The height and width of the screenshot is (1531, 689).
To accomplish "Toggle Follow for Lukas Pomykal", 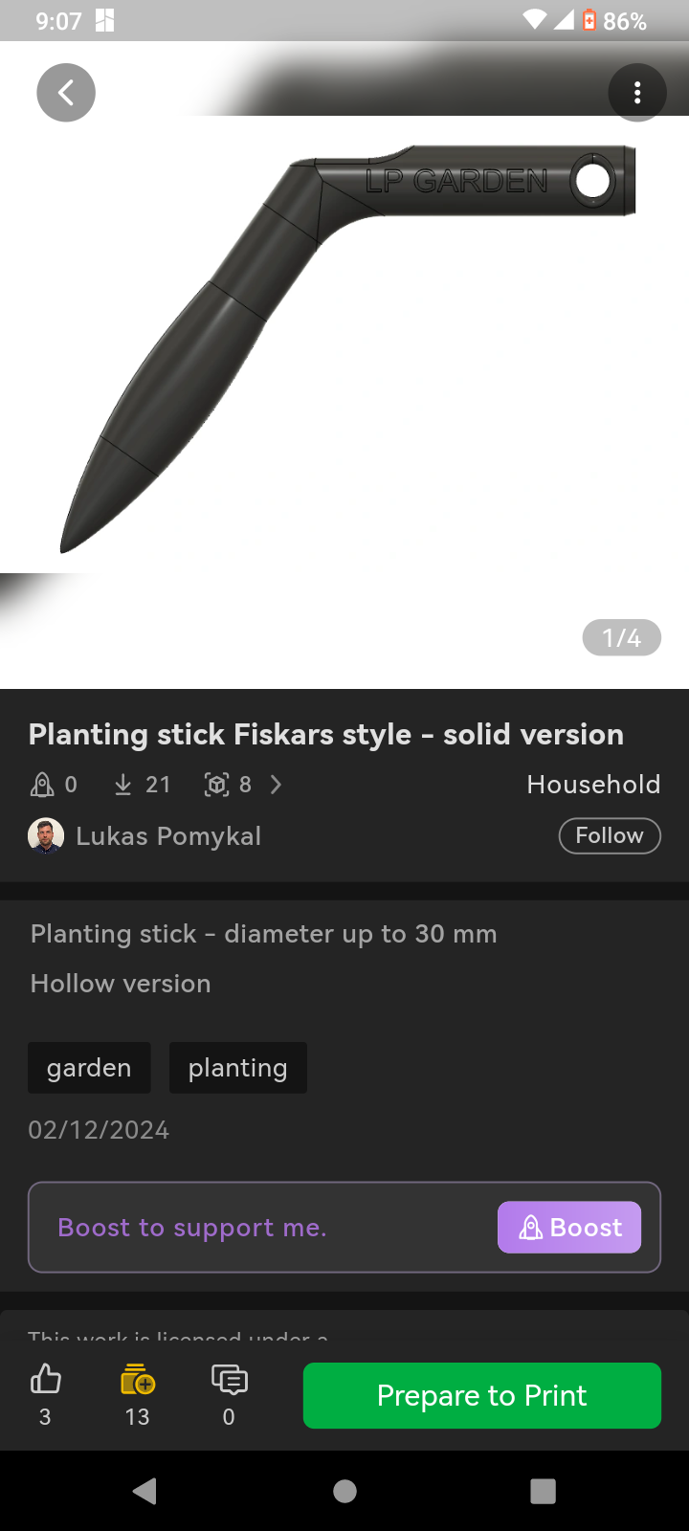I will tap(610, 835).
